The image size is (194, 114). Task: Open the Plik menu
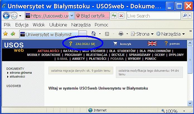point(7,25)
